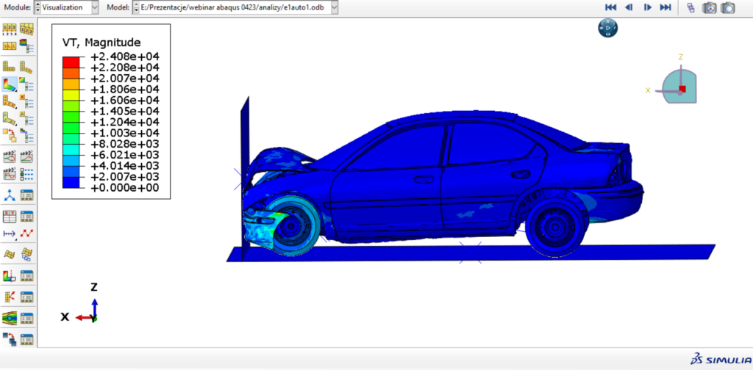
Task: Jump to the first frame
Action: coord(610,7)
